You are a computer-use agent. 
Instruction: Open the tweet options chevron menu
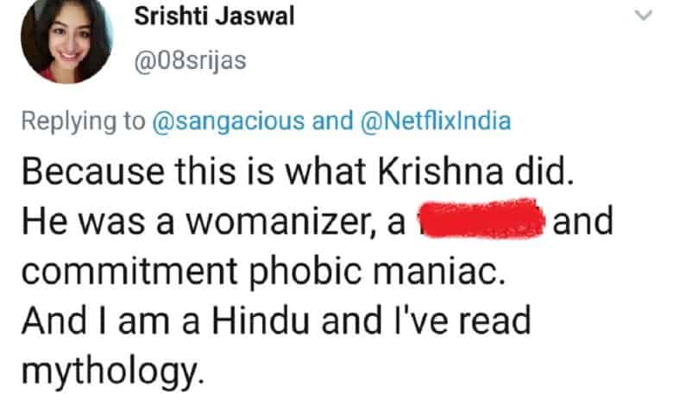tap(643, 16)
